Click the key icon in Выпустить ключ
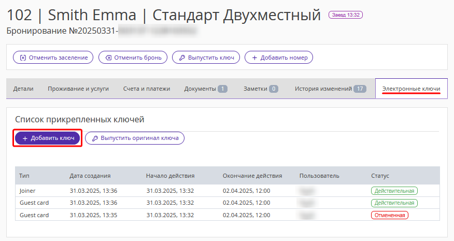Viewport: 454px width, 241px height. click(x=181, y=58)
